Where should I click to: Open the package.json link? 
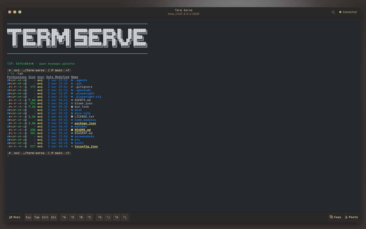[85, 123]
